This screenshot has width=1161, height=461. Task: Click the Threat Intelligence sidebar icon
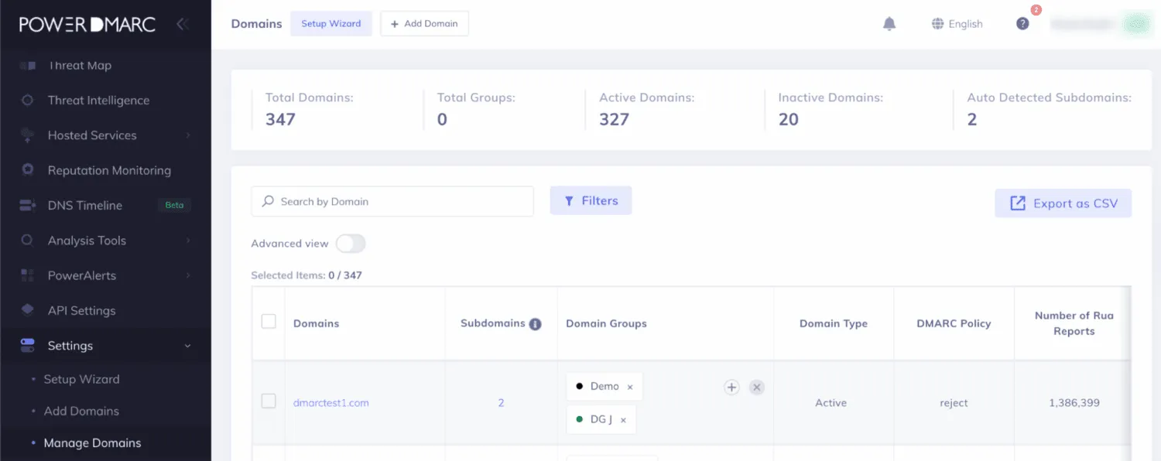(x=28, y=101)
